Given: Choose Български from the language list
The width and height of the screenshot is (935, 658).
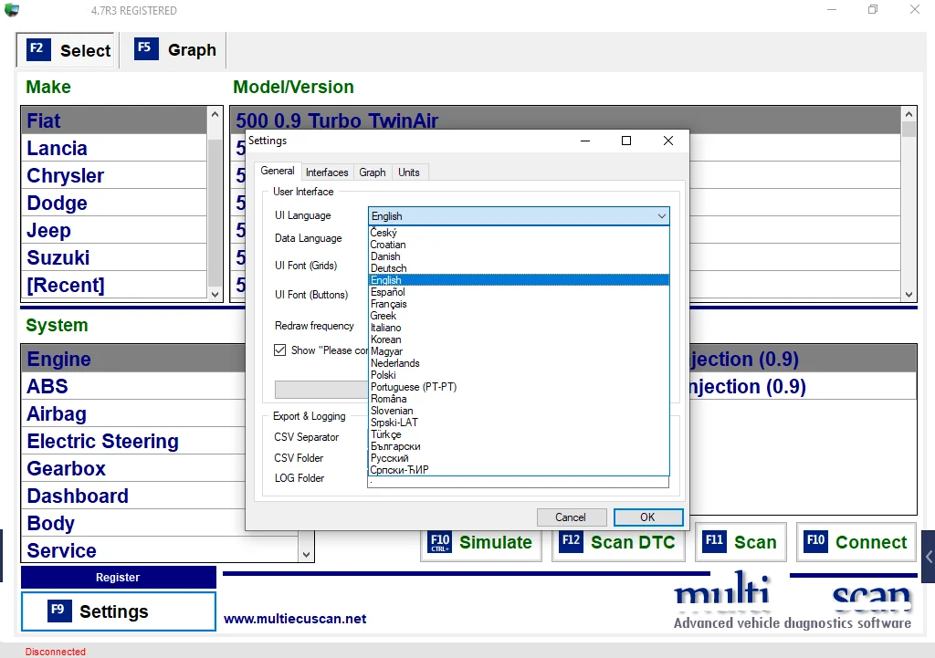Looking at the screenshot, I should pos(519,446).
